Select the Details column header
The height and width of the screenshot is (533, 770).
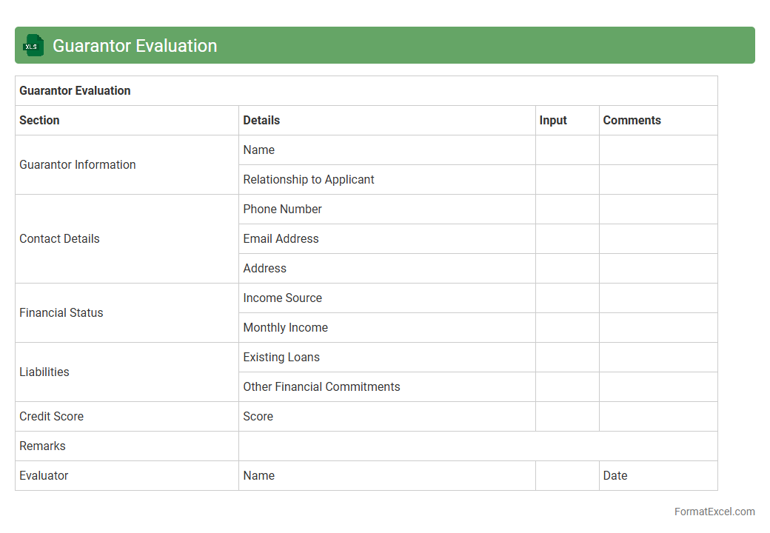coord(261,121)
